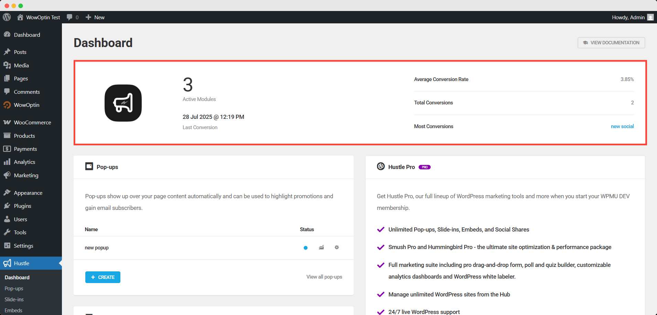Open Embeds submenu under Hustle
657x315 pixels.
click(13, 310)
